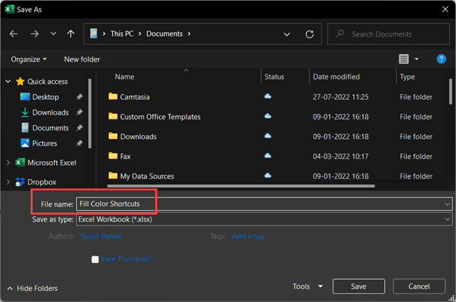Click the horizontal scrollbar of file list
Viewport: 456px width, 302px height.
(x=241, y=186)
